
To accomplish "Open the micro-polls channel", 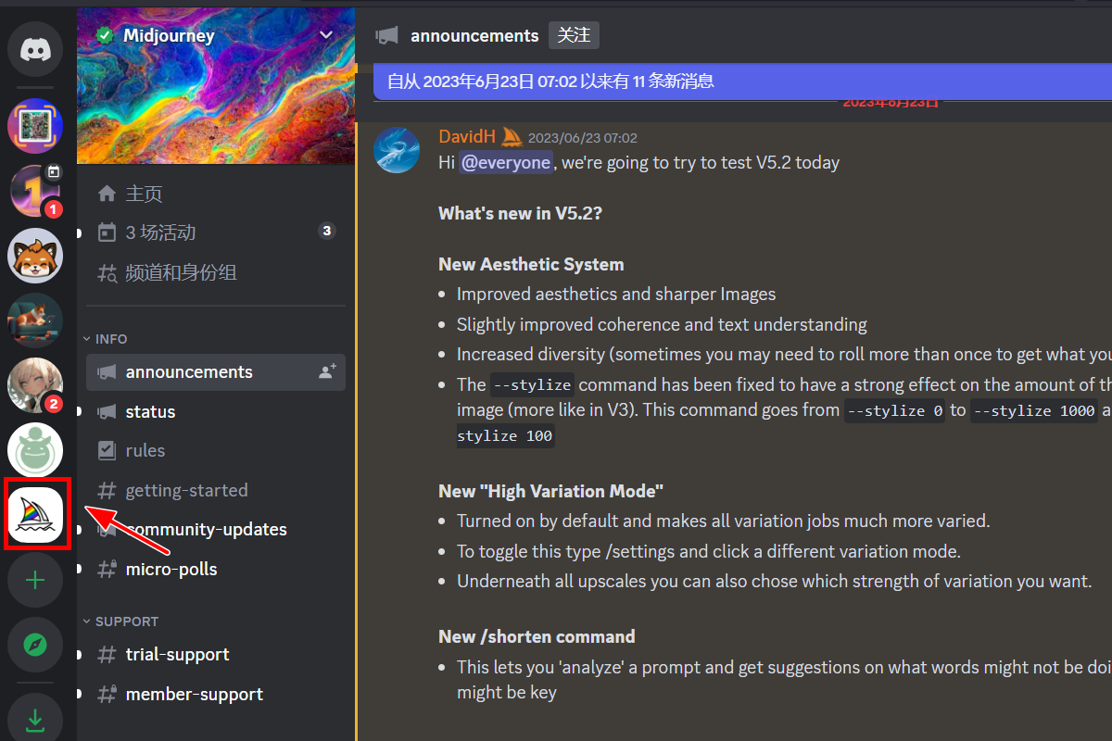I will coord(216,569).
